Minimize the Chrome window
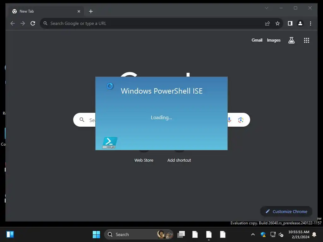 click(281, 8)
